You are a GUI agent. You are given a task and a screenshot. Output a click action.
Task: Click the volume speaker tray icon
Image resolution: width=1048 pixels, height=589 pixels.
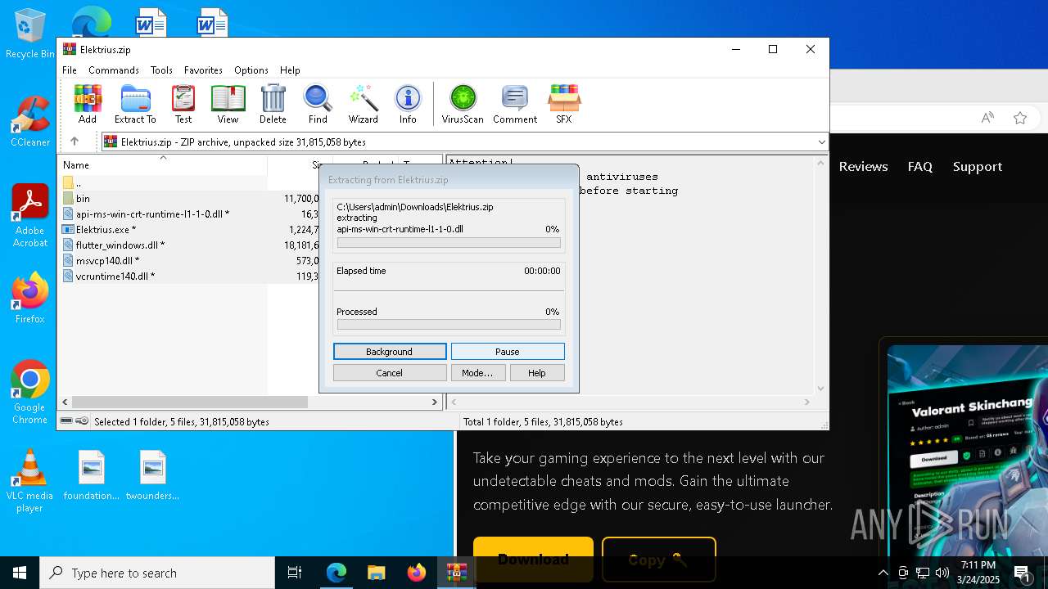(942, 573)
